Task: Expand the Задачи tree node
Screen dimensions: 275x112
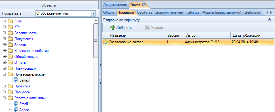Action: (4, 45)
